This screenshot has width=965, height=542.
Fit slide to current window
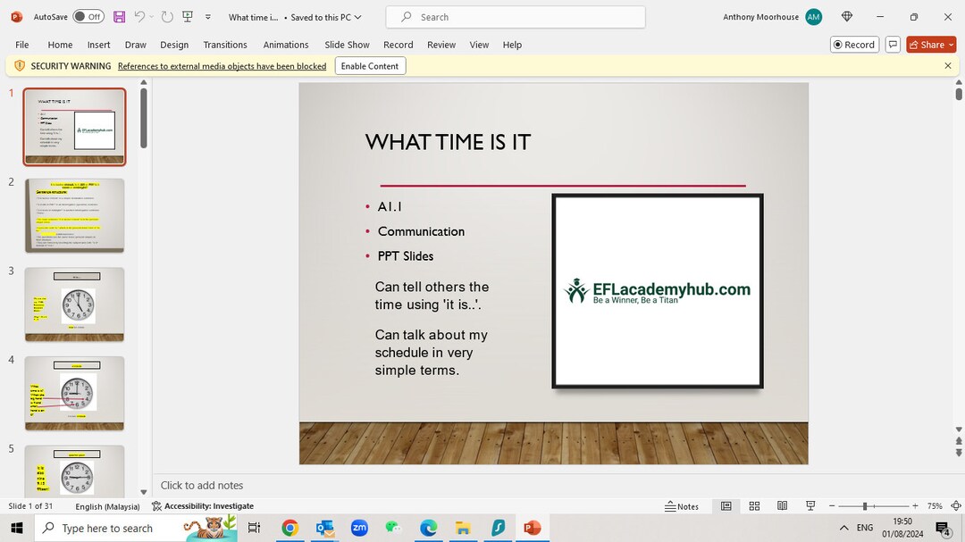[x=955, y=505]
